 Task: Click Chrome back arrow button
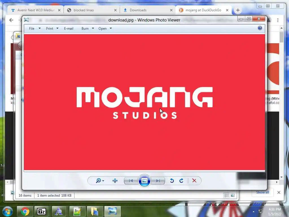coord(11,20)
